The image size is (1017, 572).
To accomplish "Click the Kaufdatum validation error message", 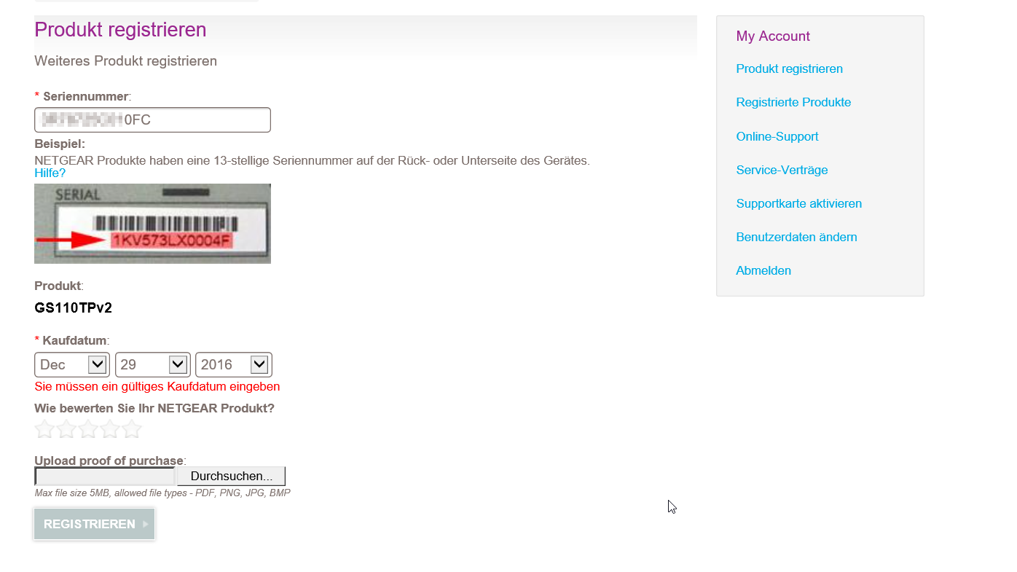I will [157, 386].
